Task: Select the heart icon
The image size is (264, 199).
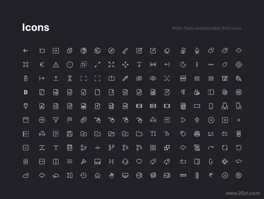Action: [x=139, y=161]
